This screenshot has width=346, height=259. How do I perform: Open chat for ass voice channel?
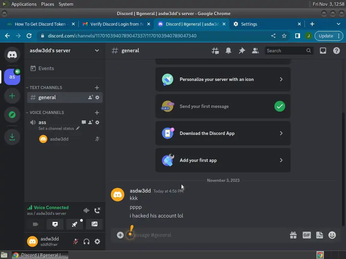tap(84, 122)
